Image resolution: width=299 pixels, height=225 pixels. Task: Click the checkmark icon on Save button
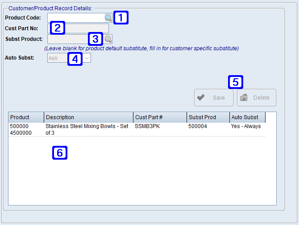[201, 97]
